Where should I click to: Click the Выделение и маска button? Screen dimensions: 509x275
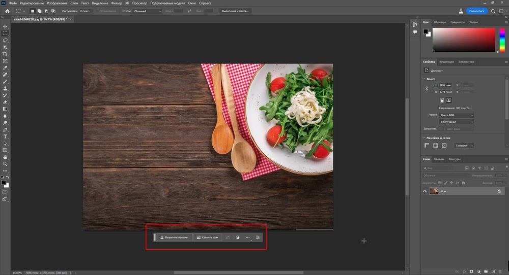[x=235, y=11]
